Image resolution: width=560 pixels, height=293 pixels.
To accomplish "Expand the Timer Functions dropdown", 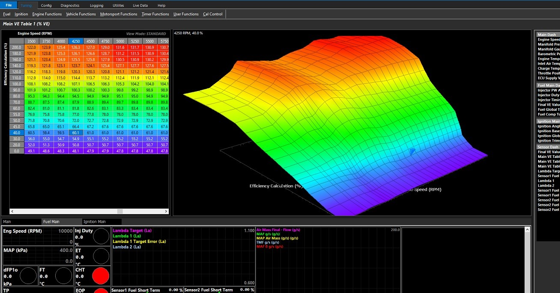I will (155, 14).
